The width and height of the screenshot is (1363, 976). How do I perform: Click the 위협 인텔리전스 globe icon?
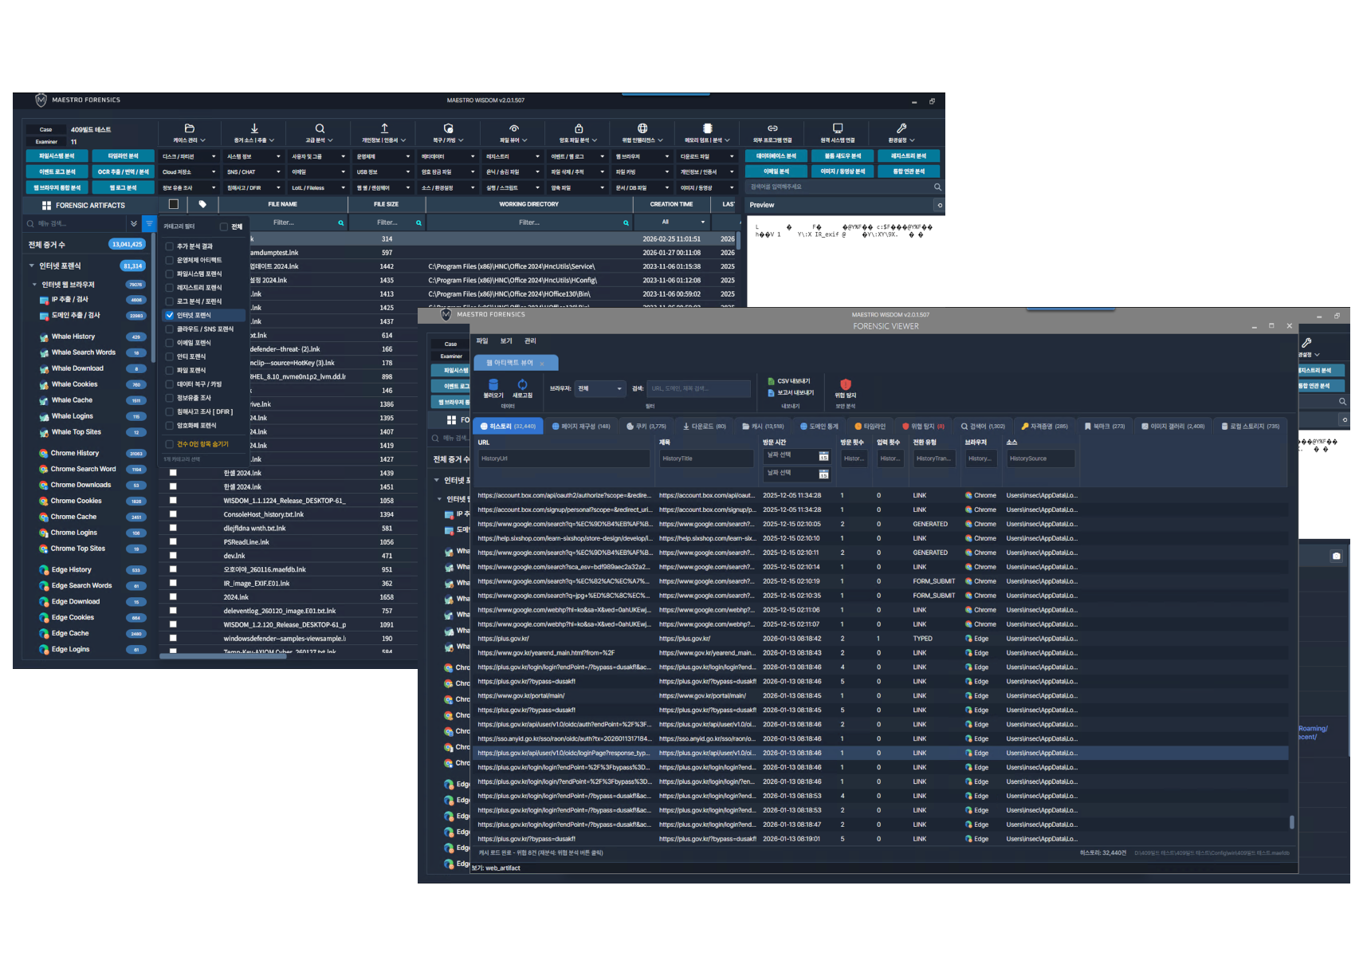642,128
